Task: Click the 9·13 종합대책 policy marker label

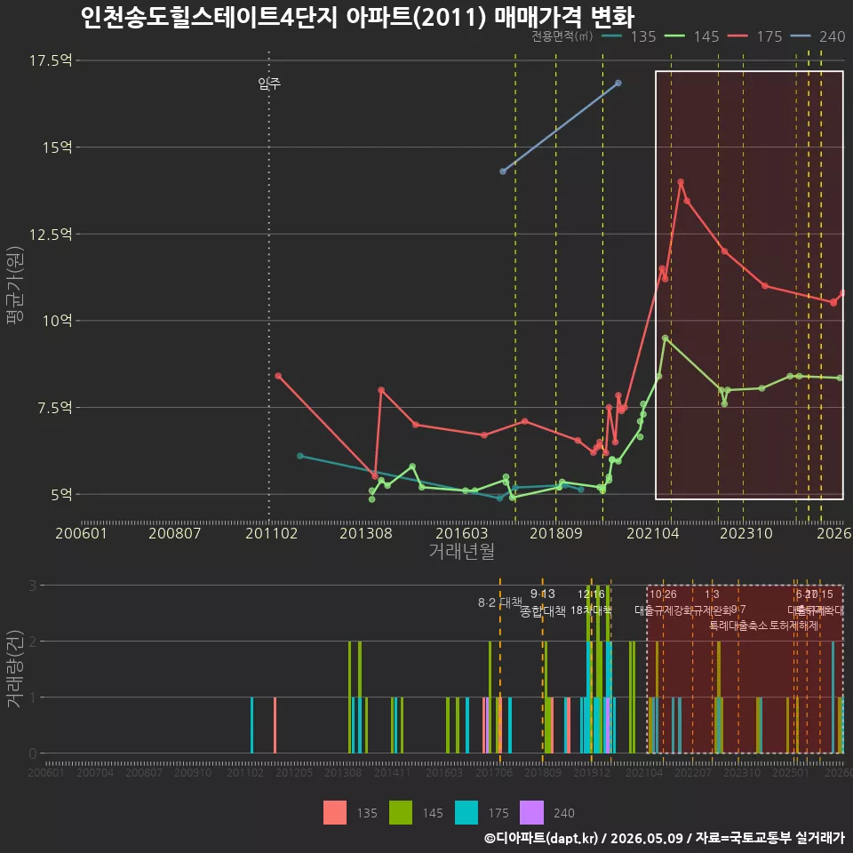Action: click(x=542, y=602)
